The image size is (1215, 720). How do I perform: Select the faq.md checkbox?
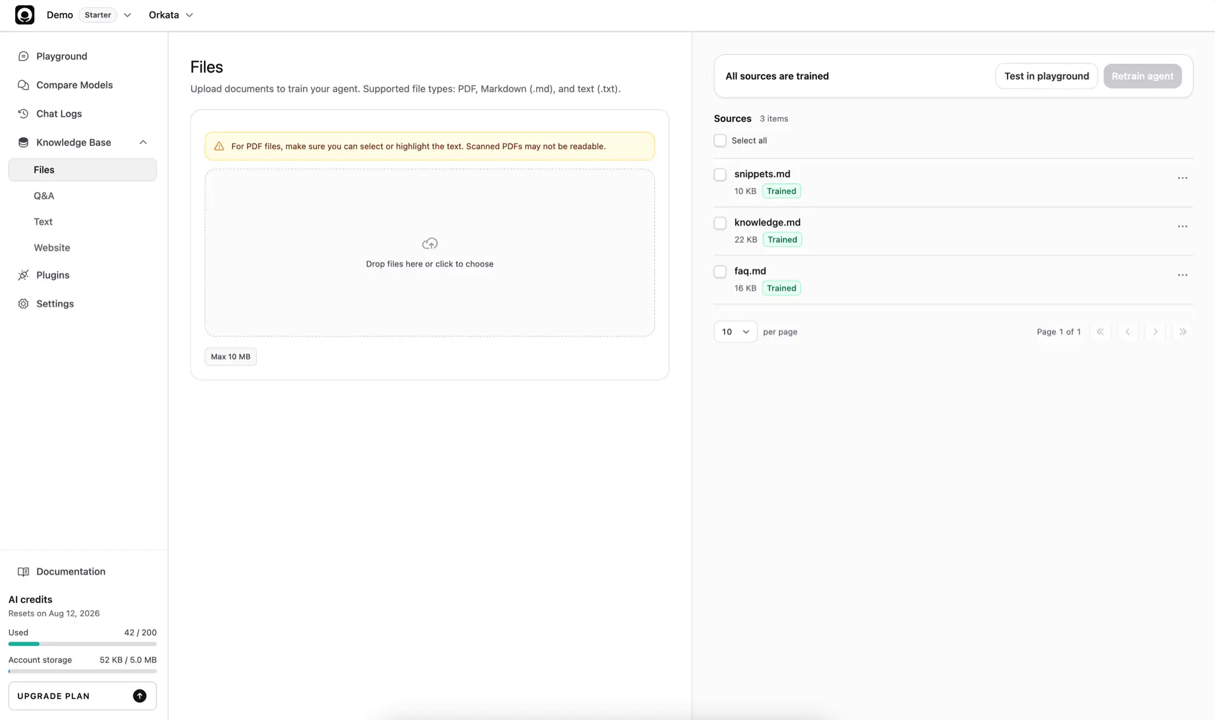(x=720, y=272)
